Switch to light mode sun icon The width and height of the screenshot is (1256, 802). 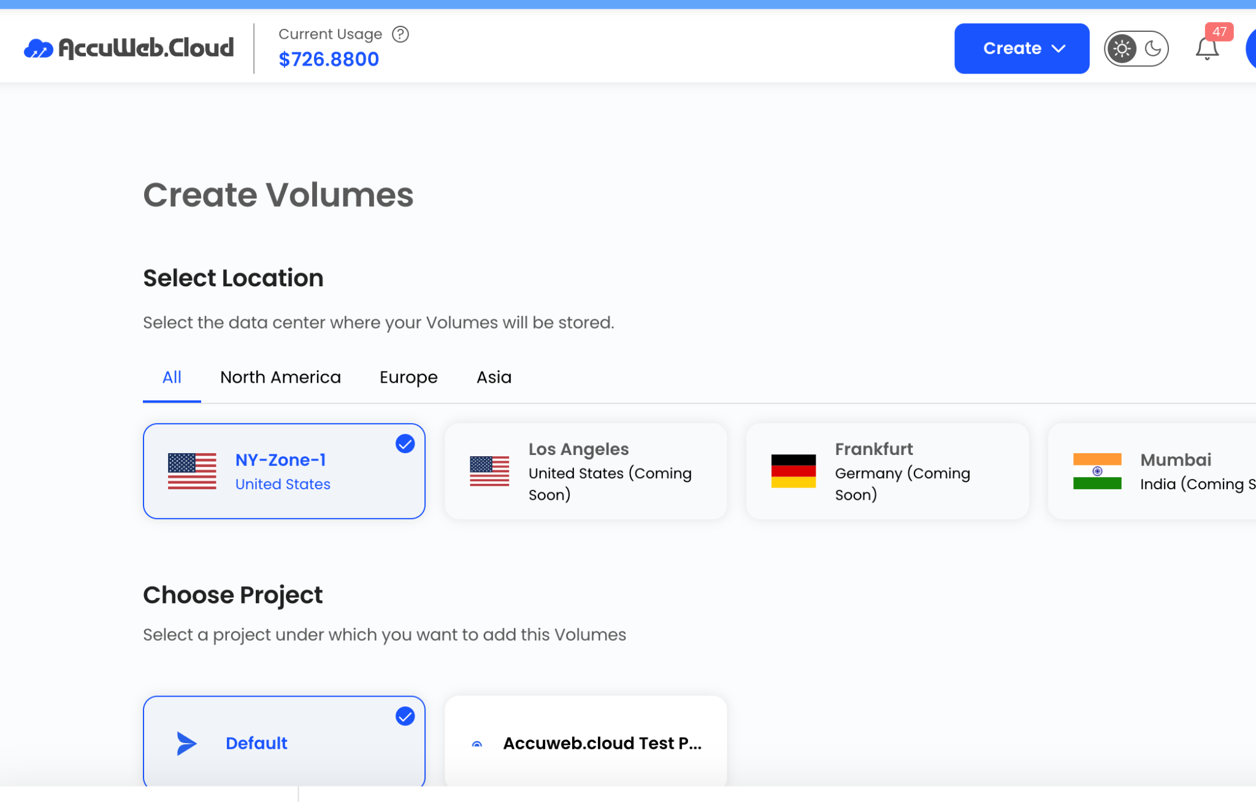click(1122, 48)
